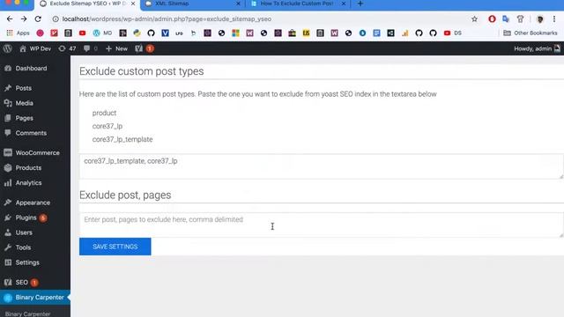Open the blue Google Docs bookmark
The image size is (564, 317).
tap(376, 33)
